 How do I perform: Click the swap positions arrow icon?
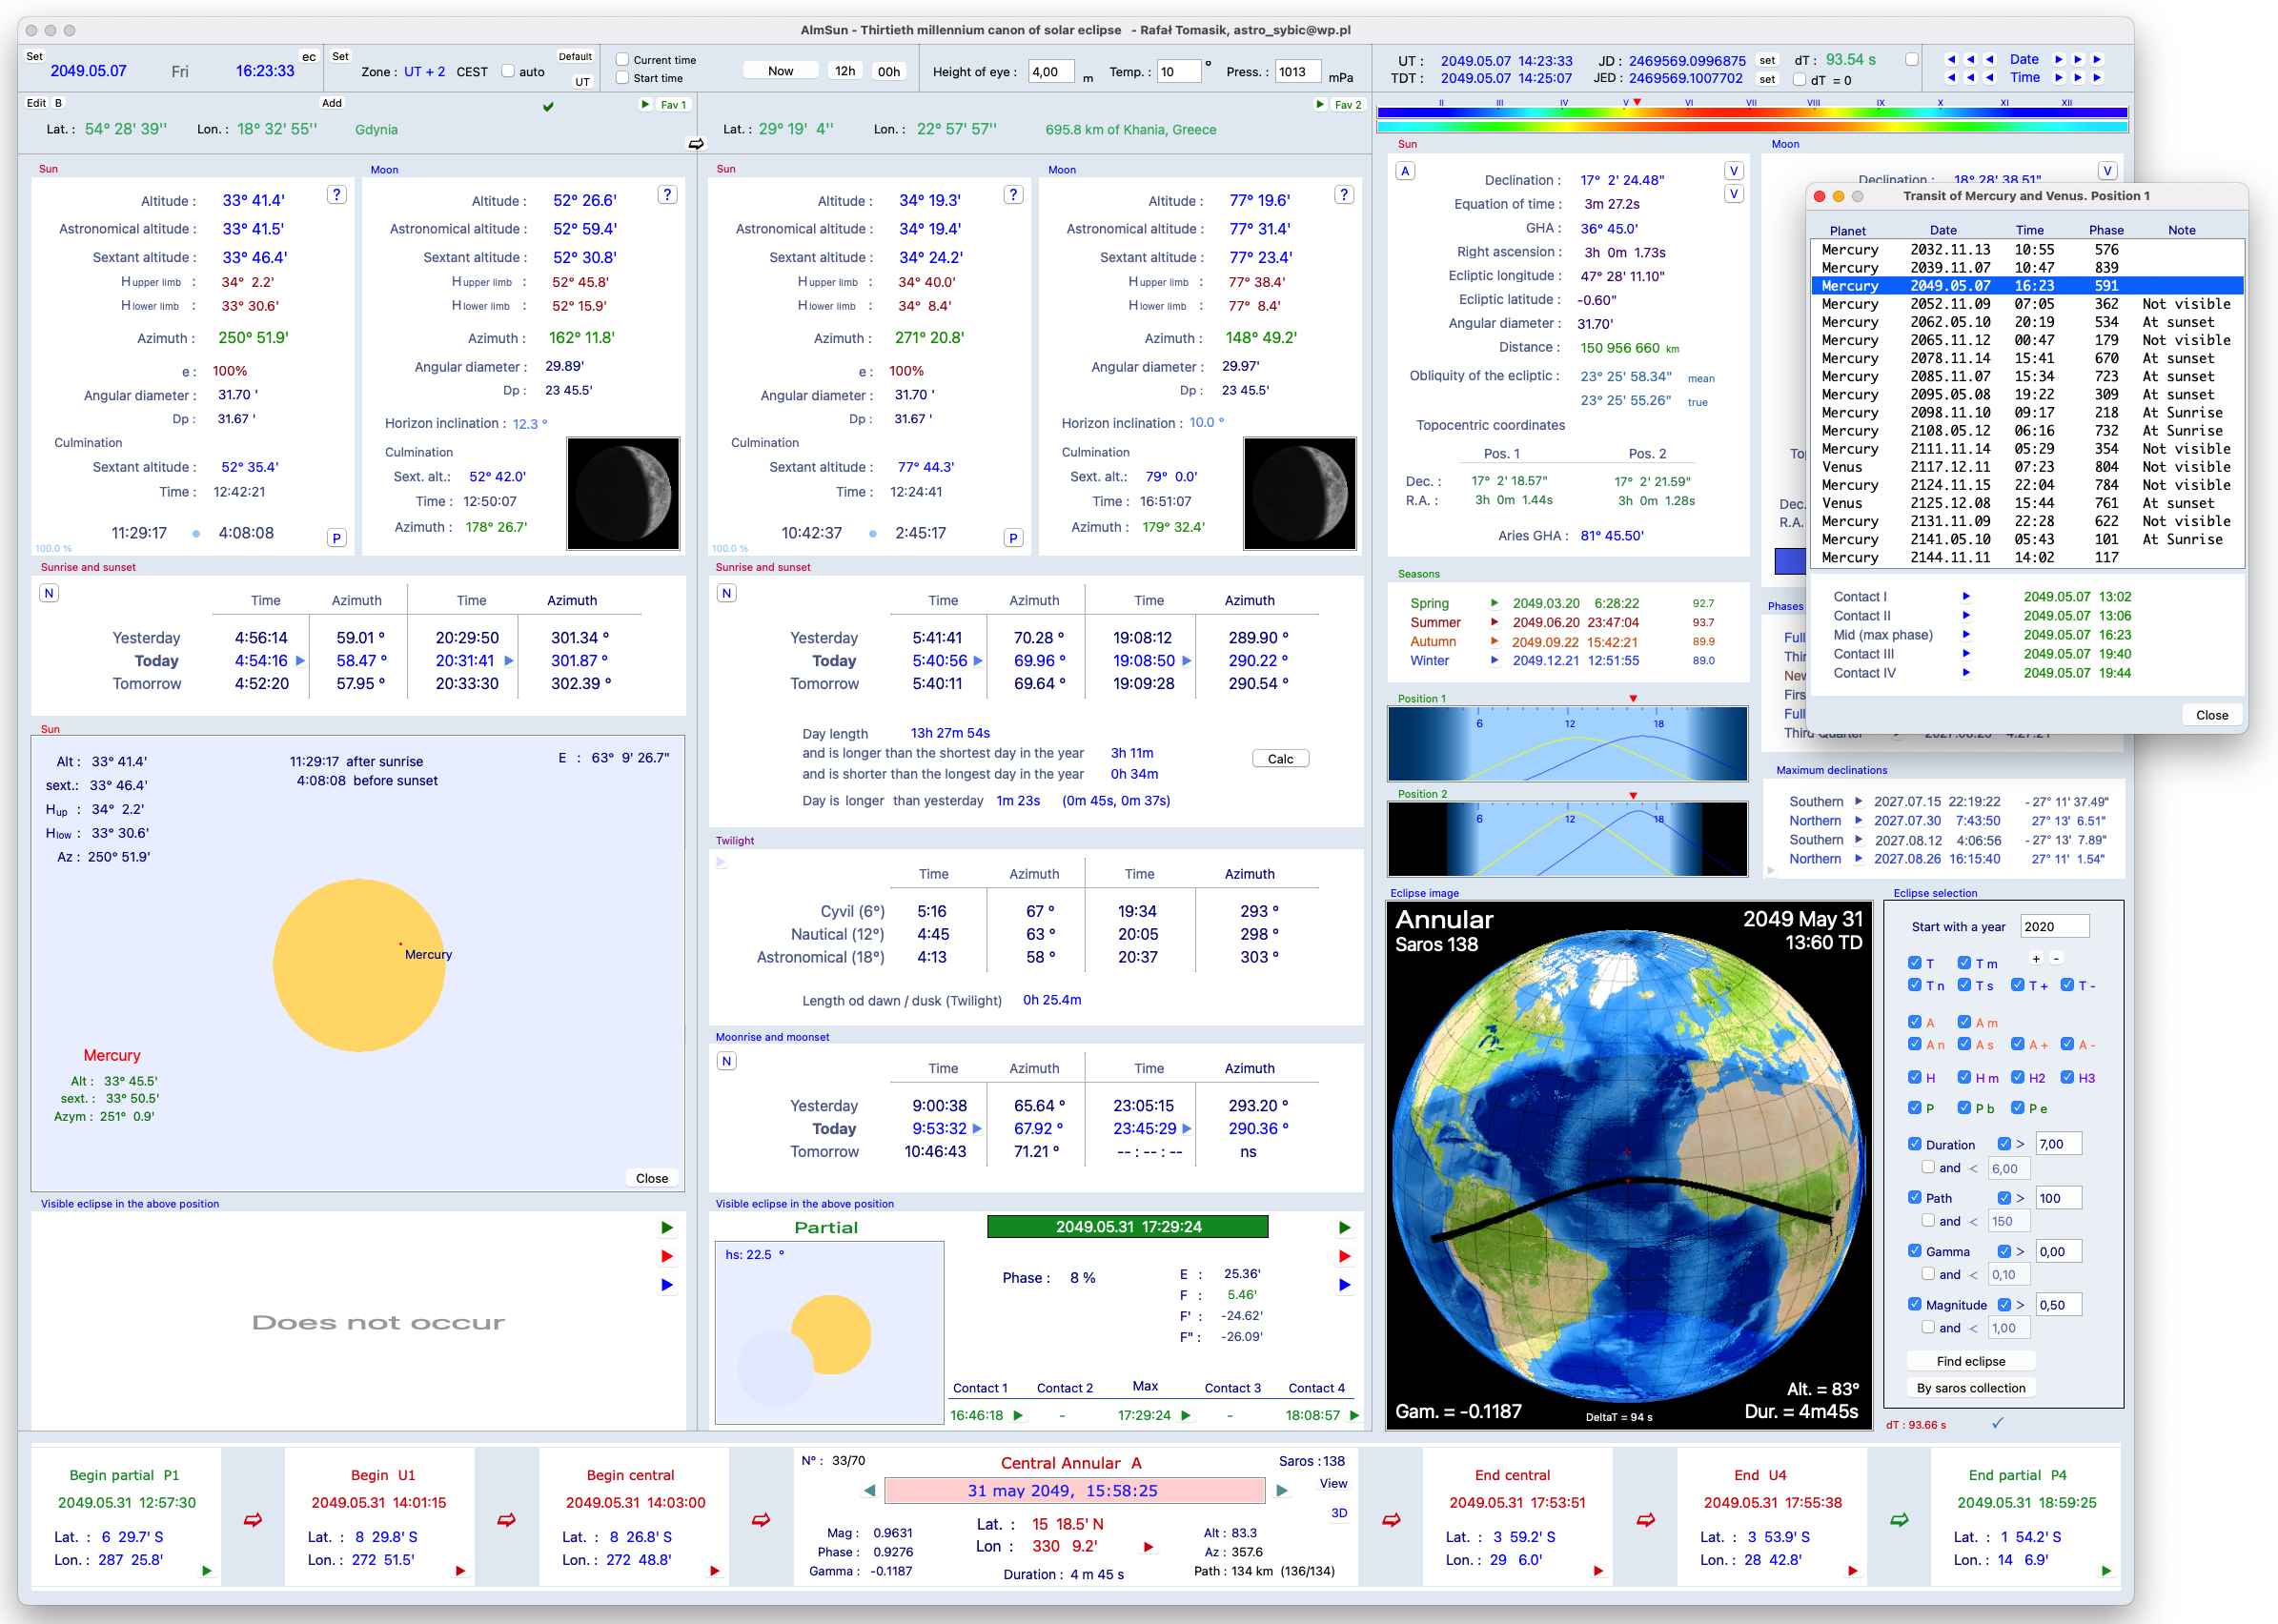[696, 144]
